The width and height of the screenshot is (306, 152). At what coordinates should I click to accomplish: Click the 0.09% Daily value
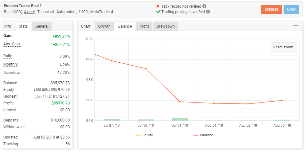point(64,57)
